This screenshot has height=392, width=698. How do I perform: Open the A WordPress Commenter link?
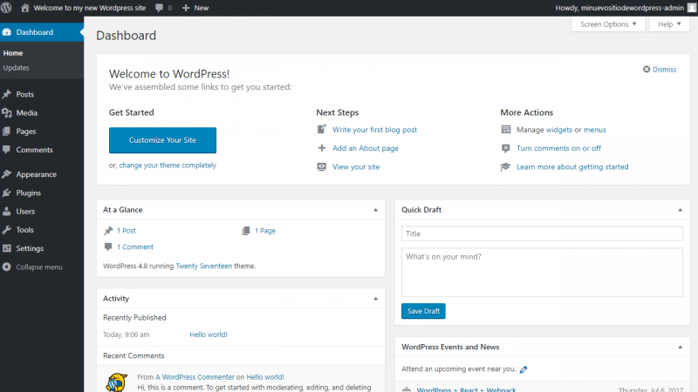[195, 377]
